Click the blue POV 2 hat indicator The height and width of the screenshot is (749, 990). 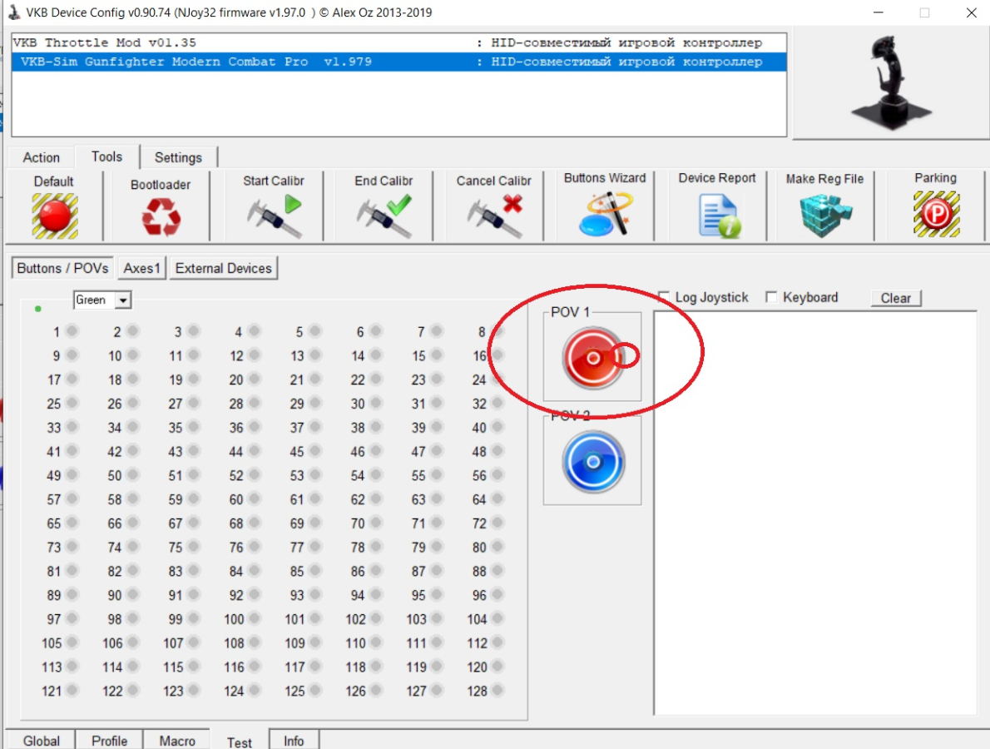click(592, 462)
